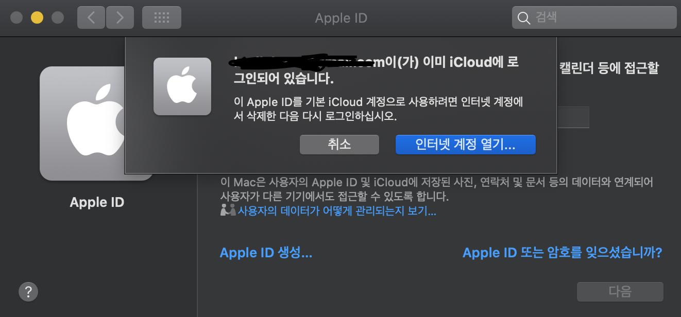681x317 pixels.
Task: Open help with the question mark button
Action: point(28,292)
